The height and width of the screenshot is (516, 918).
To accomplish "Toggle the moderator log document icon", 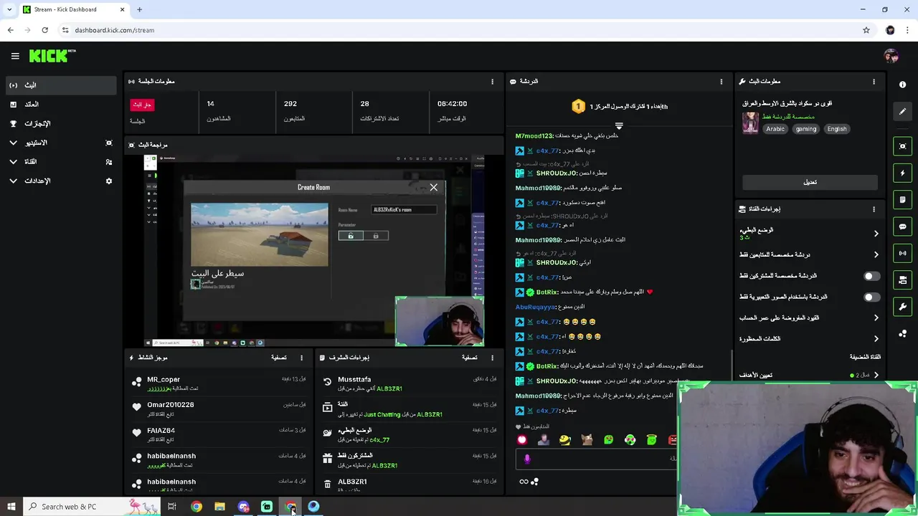I will pos(902,199).
